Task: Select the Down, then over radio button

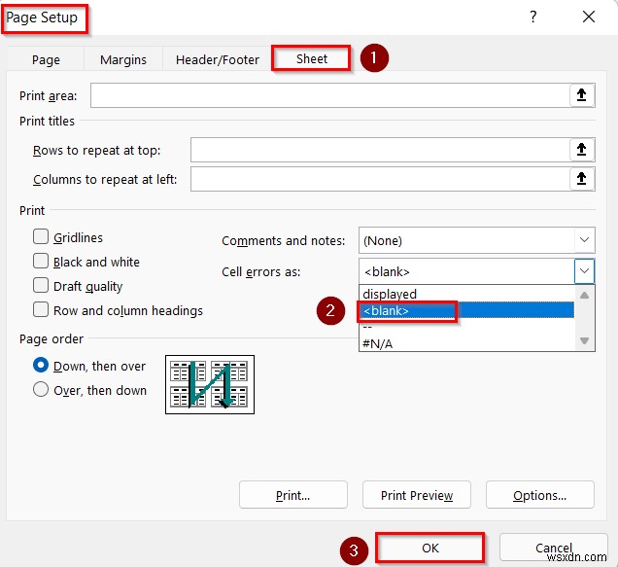Action: coord(41,365)
